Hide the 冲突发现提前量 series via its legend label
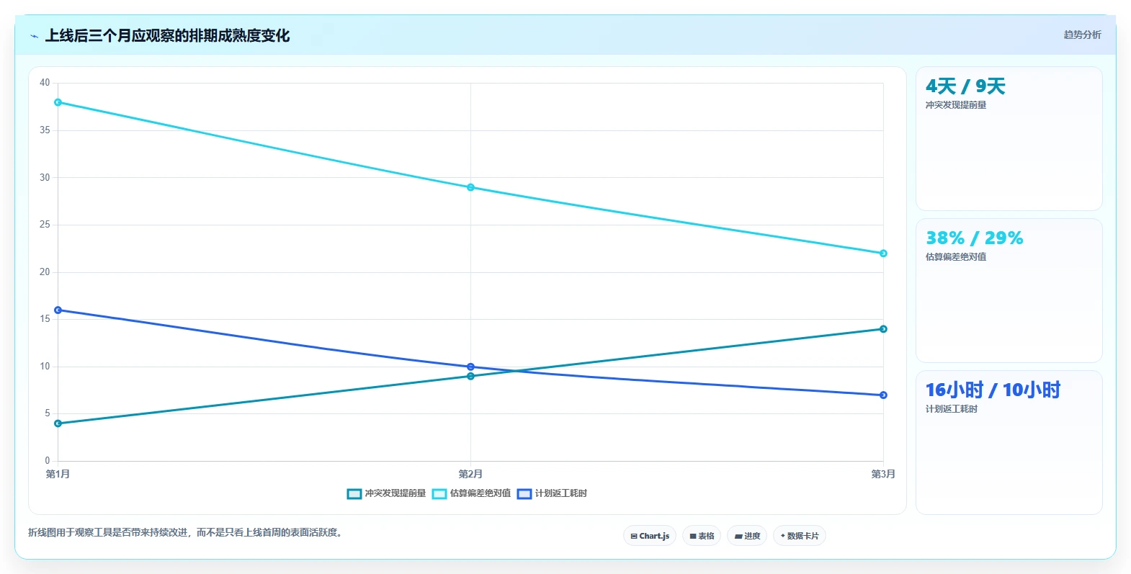The width and height of the screenshot is (1131, 574). pos(395,493)
